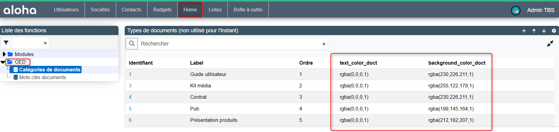Open the Budgets menu
Screen dimensions: 559x132
163,10
